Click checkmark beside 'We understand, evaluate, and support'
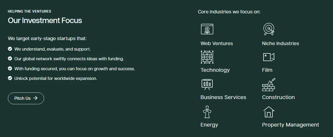The image size is (333, 137). click(10, 49)
